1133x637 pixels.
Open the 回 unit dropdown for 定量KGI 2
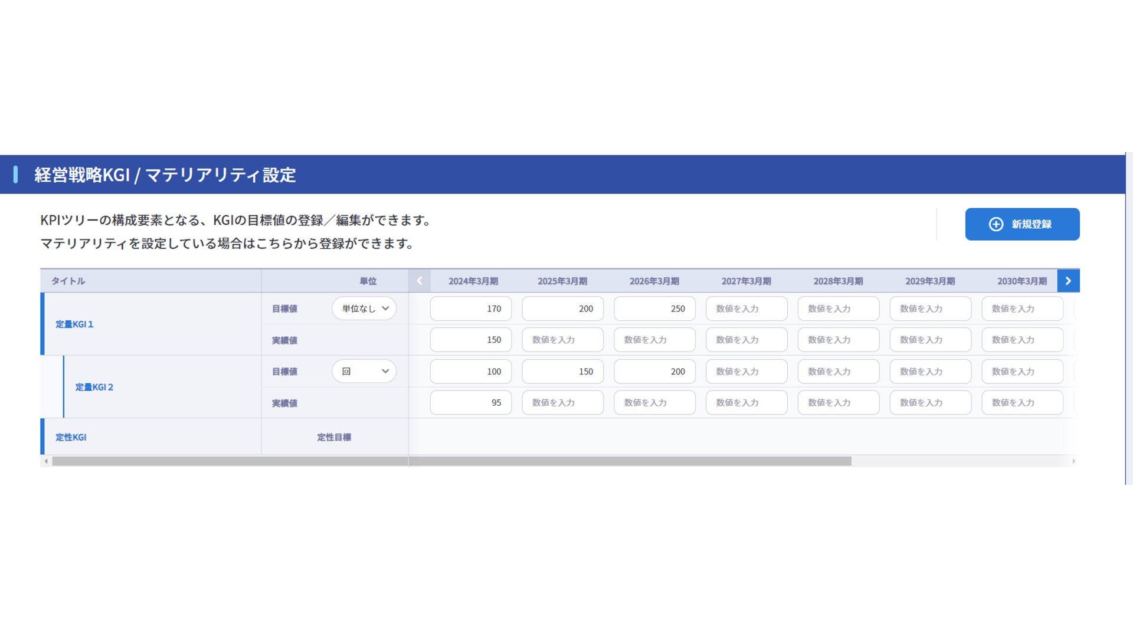(364, 372)
